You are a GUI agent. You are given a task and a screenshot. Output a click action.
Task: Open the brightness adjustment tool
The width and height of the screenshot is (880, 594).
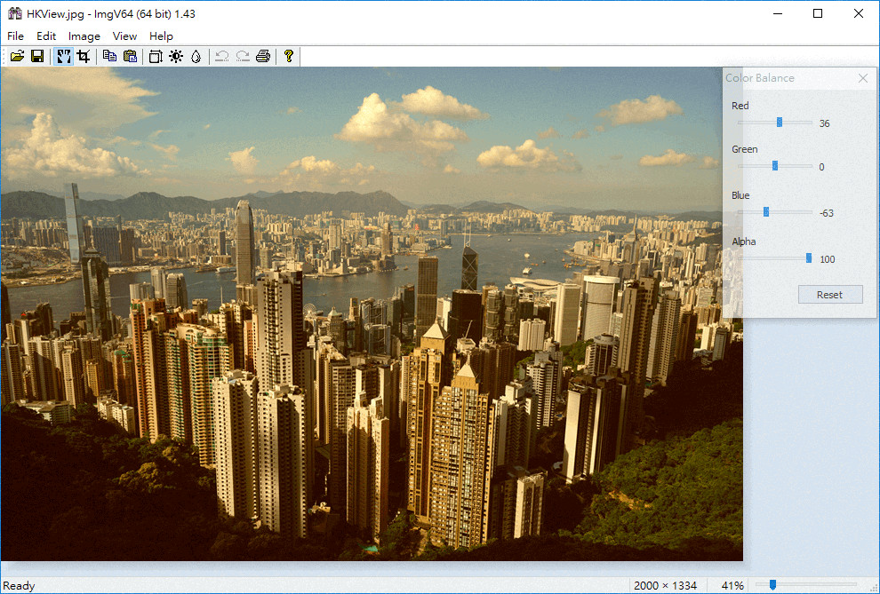[x=176, y=56]
